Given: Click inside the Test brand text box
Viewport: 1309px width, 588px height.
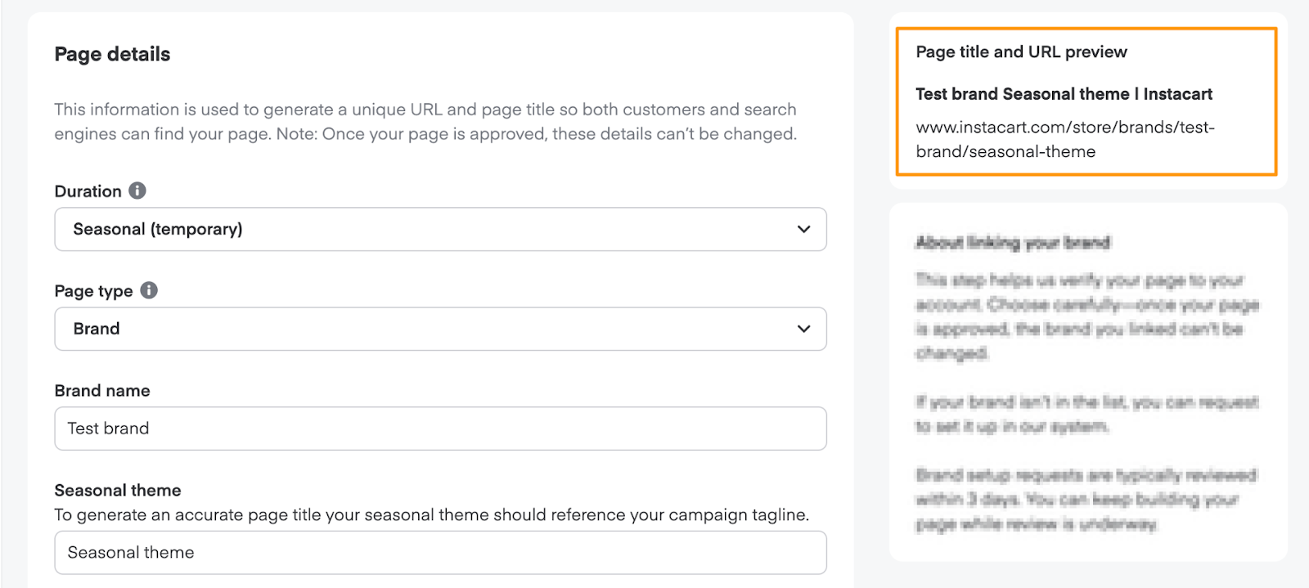Looking at the screenshot, I should [440, 428].
